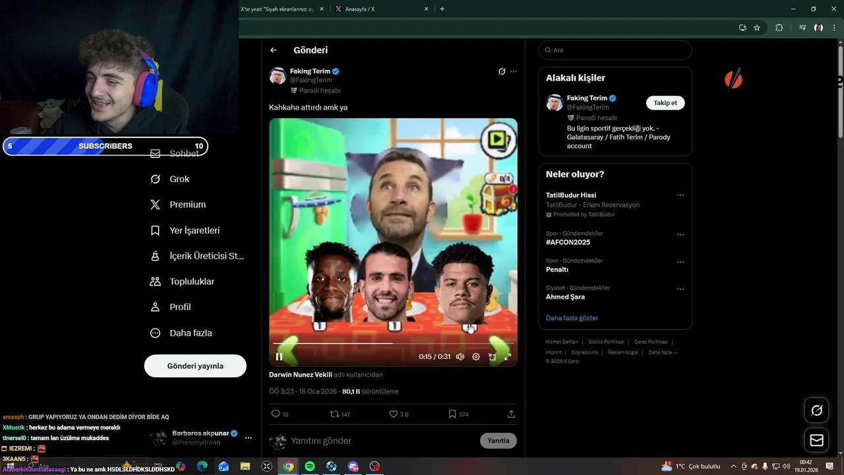Click the bookmark icon beside Yer İşaretleri
The height and width of the screenshot is (475, 844).
pyautogui.click(x=156, y=230)
